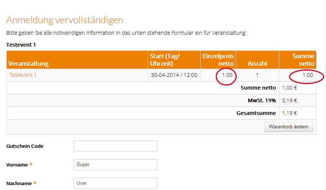This screenshot has height=190, width=326.
Task: Select the Nachname field containing User
Action: (x=115, y=183)
